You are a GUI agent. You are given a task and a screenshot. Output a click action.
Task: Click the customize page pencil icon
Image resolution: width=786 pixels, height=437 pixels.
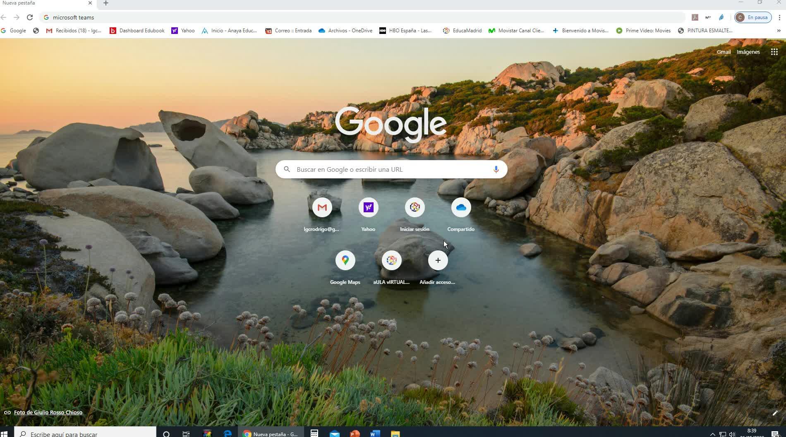coord(775,413)
